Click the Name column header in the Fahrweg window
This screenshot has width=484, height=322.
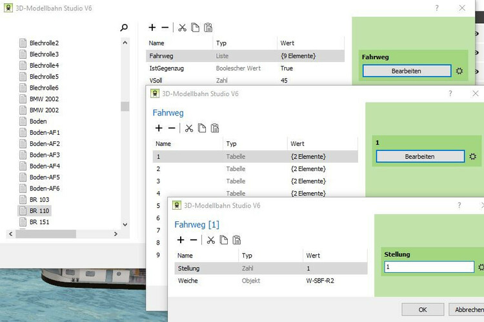coord(188,143)
